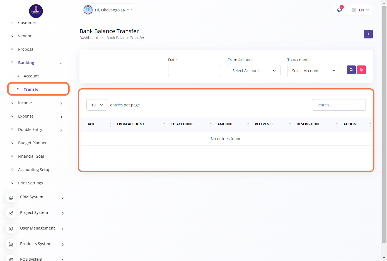This screenshot has height=261, width=387.
Task: Open the Account submenu item
Action: pyautogui.click(x=31, y=76)
